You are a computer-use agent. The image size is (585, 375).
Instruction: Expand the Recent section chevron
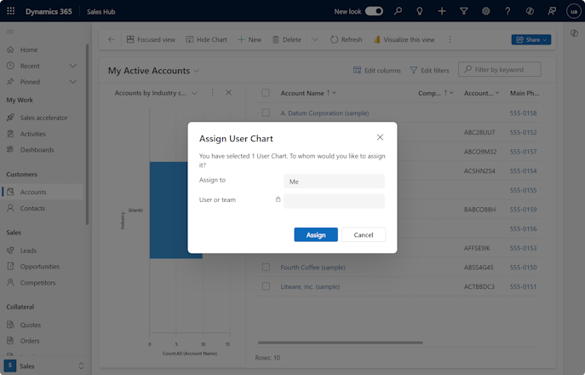[73, 66]
